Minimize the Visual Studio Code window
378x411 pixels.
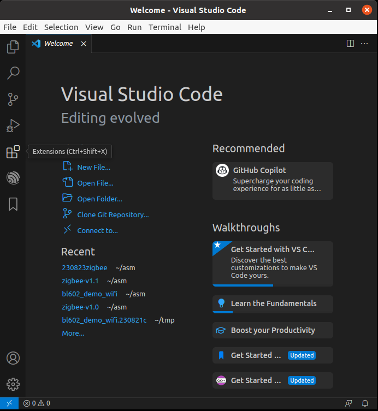pos(330,10)
